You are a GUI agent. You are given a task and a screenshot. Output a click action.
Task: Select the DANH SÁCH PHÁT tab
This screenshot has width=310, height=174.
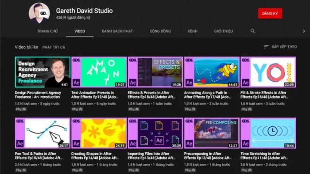[x=117, y=31]
